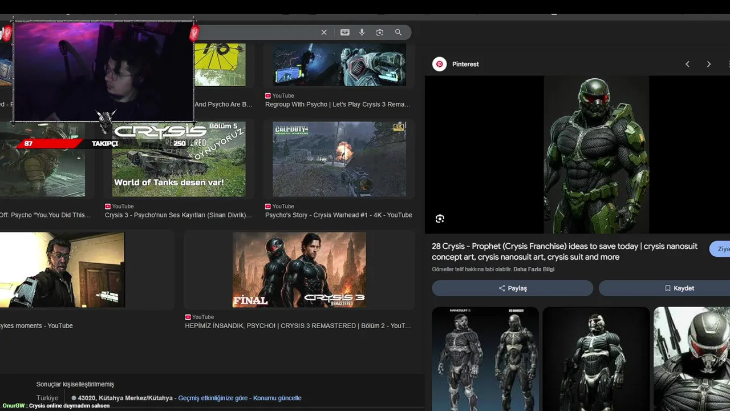Click the 'And Psycho Are B...' result title
Image resolution: width=730 pixels, height=411 pixels.
point(223,104)
